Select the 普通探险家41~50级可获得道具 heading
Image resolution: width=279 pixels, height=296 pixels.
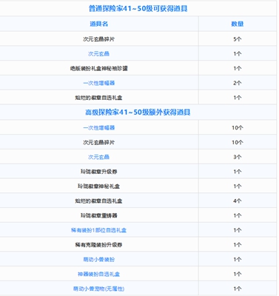pos(138,9)
